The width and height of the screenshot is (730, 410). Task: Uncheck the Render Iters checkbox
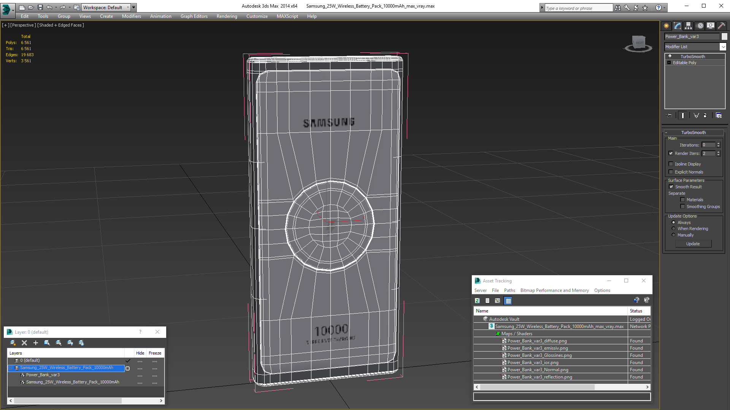click(671, 153)
